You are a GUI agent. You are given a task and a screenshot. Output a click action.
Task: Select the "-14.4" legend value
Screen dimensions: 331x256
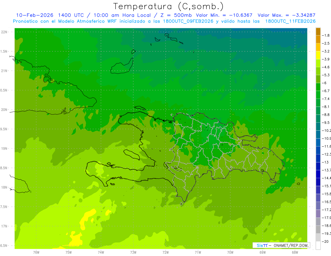point(326,178)
